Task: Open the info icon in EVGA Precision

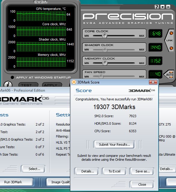Action: 8,84
